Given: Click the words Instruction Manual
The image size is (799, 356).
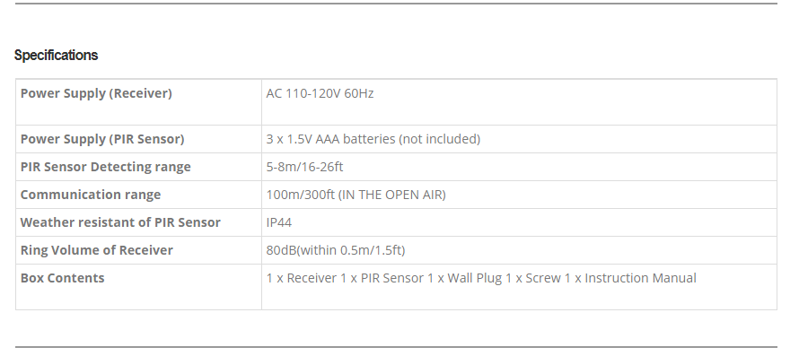Looking at the screenshot, I should 640,278.
